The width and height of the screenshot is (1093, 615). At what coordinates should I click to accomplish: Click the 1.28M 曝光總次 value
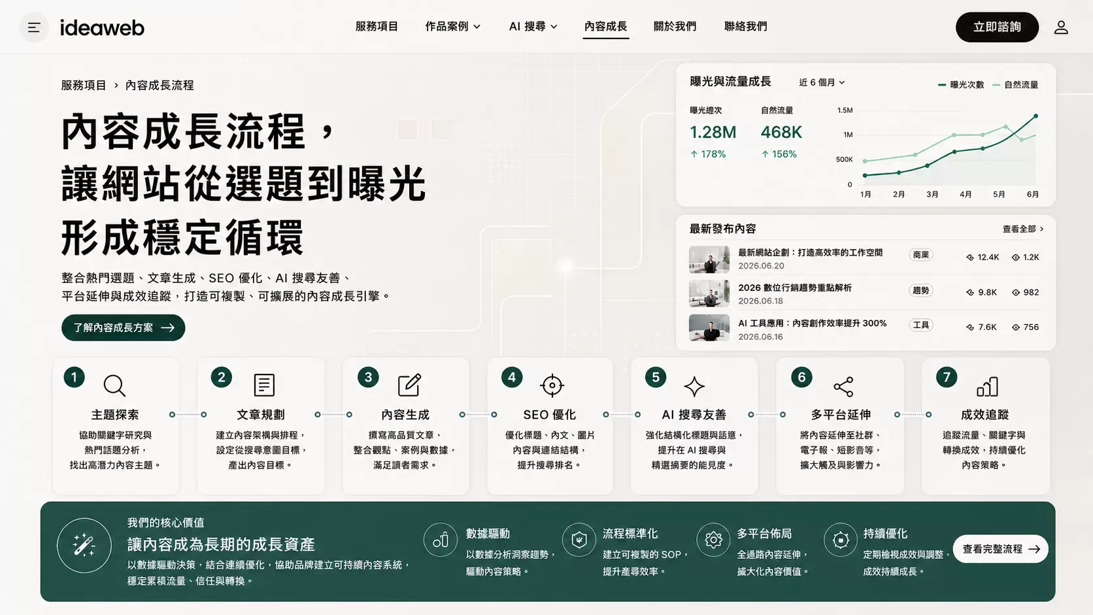coord(713,133)
